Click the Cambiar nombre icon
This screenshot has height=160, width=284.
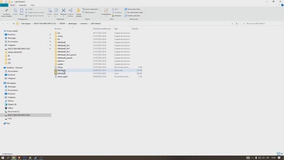(x=71, y=11)
